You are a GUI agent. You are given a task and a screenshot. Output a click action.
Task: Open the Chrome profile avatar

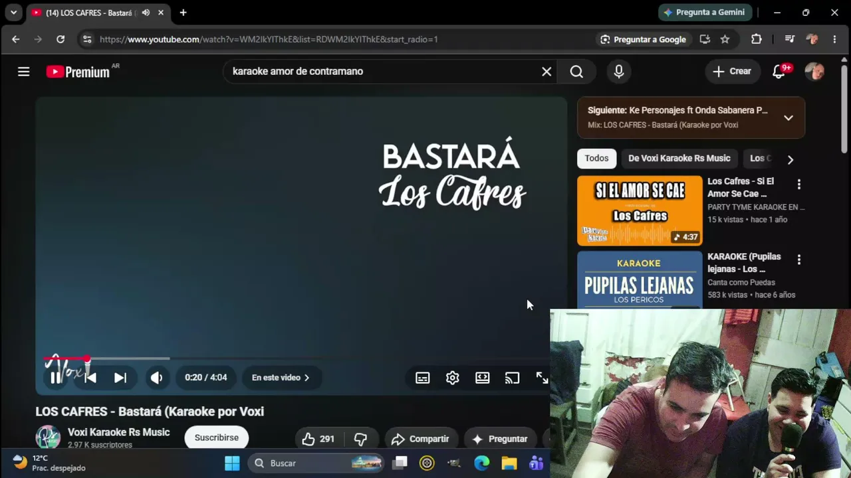[812, 39]
